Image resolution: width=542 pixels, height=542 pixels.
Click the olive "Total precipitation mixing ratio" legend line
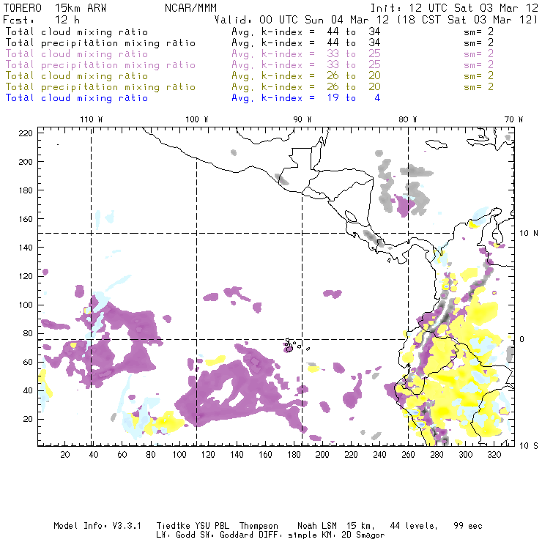coord(100,86)
